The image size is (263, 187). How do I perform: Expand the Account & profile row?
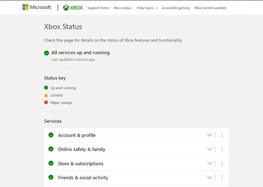[x=210, y=135]
